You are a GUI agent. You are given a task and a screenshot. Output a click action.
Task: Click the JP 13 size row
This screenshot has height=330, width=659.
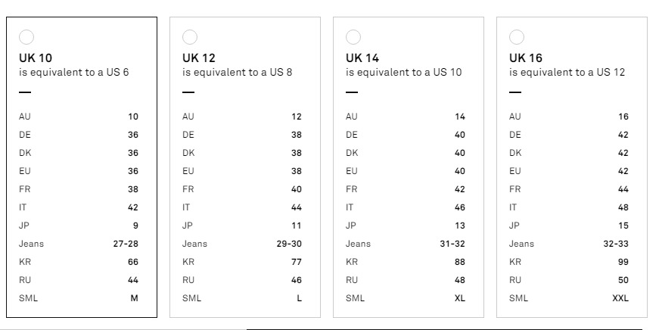click(406, 226)
